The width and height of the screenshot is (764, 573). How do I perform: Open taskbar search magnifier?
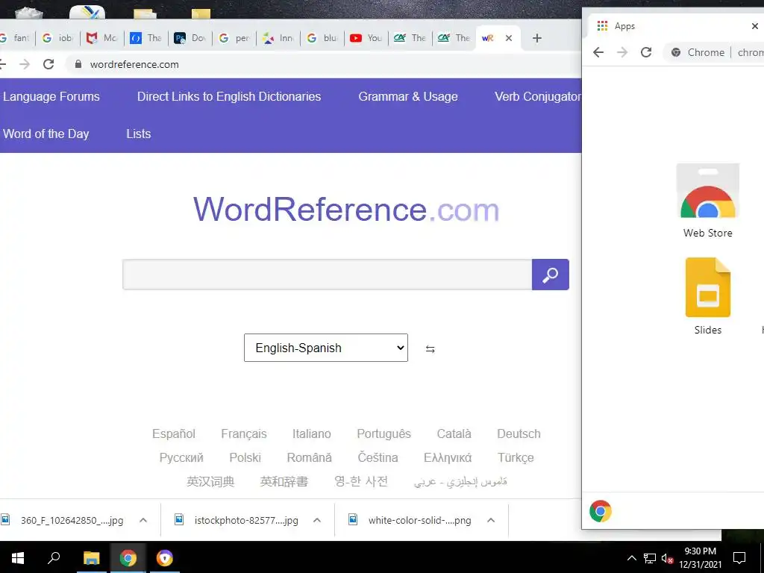(x=54, y=557)
